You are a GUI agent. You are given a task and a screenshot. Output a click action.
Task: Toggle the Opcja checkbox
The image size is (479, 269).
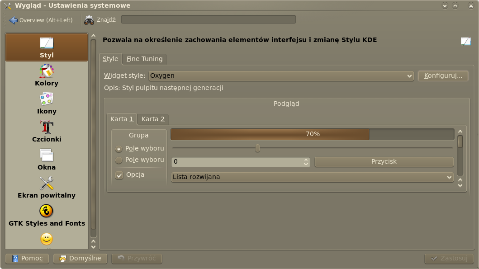(119, 175)
